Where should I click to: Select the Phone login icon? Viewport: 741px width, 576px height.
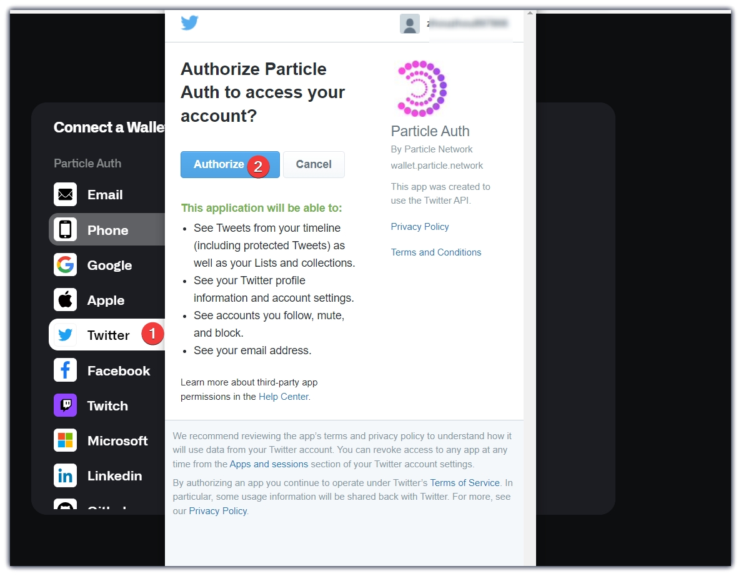click(66, 230)
